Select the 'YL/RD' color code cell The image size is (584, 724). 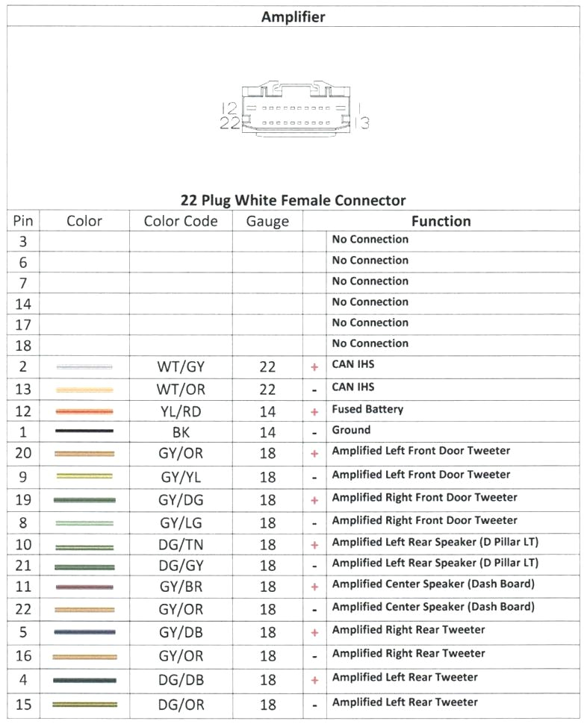coord(181,411)
